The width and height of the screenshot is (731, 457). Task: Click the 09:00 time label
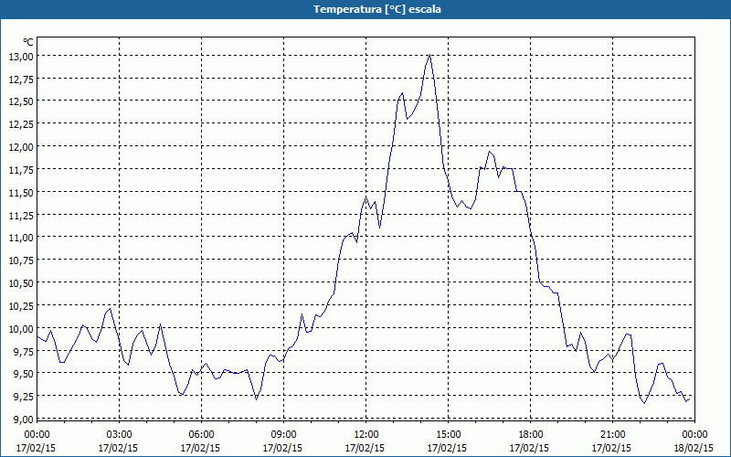pos(283,435)
